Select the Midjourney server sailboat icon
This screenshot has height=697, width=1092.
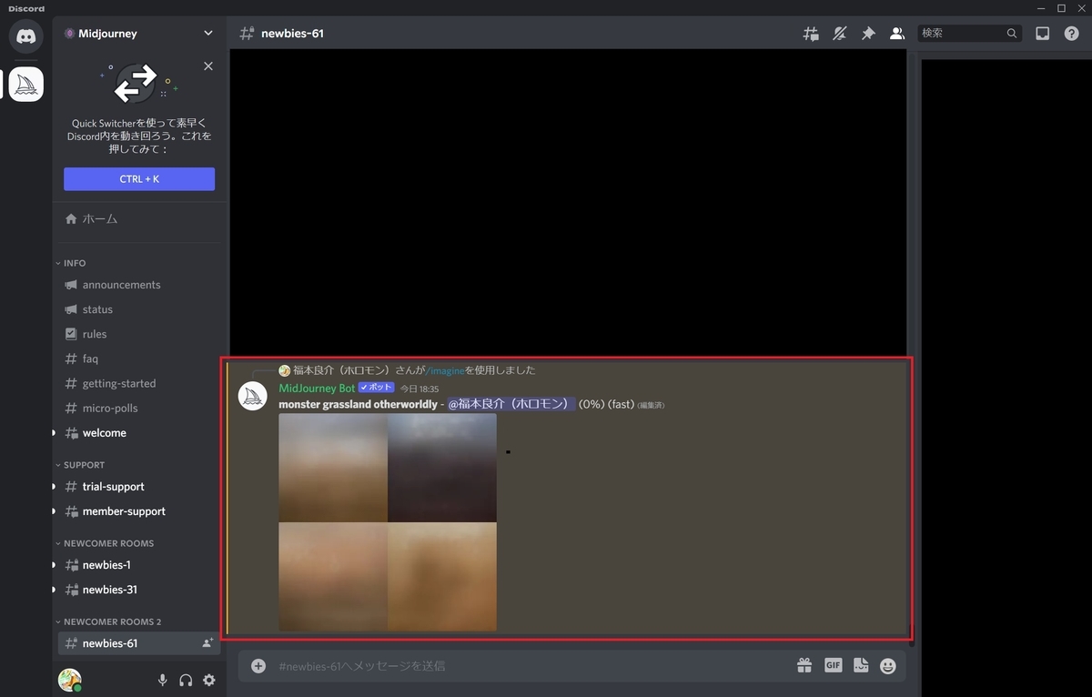point(26,85)
